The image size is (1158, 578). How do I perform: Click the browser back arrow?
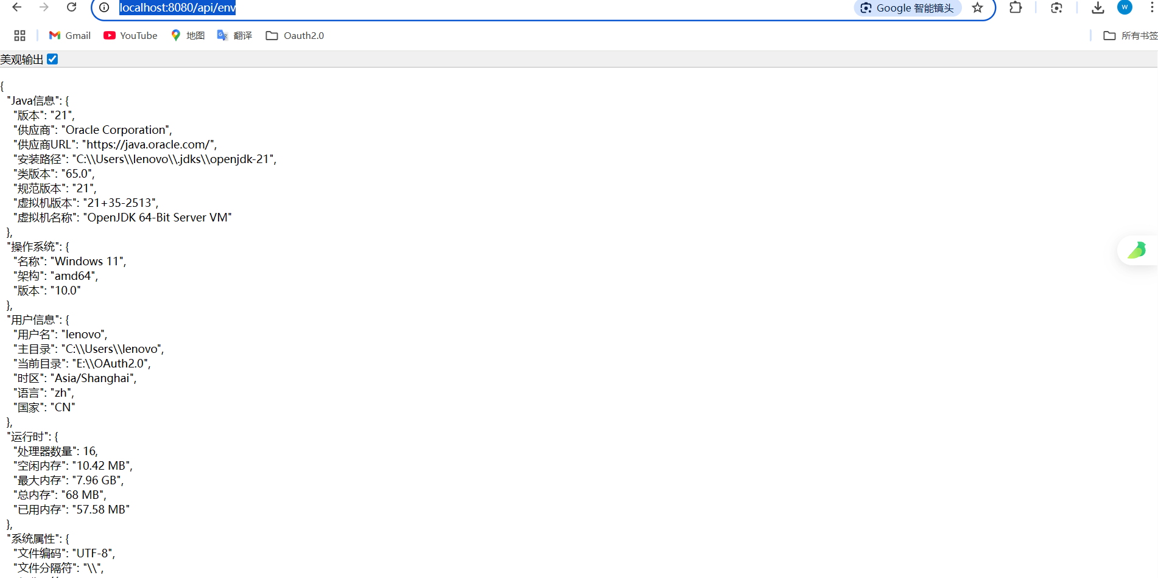(17, 7)
